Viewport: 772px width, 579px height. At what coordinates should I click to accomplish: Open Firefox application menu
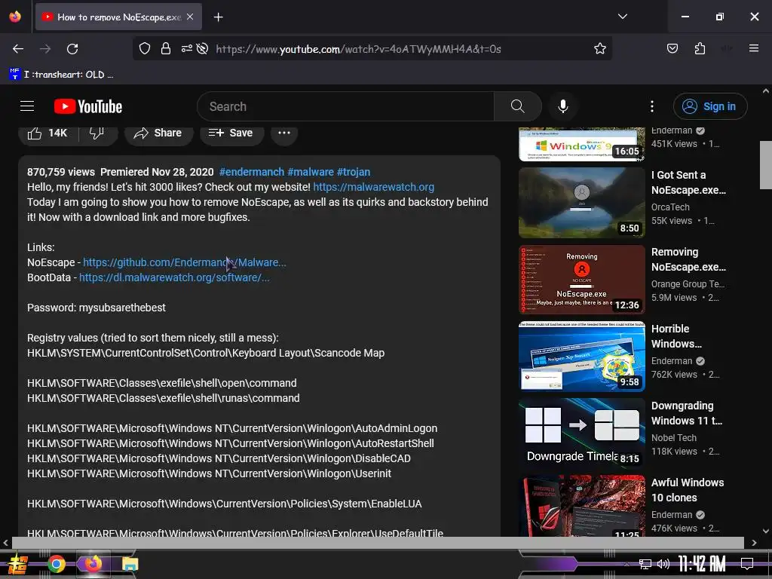click(x=753, y=48)
